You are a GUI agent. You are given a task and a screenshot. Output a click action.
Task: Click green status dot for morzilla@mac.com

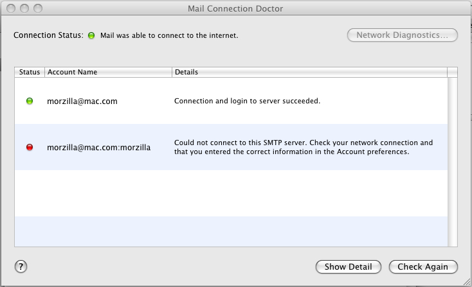(x=30, y=101)
